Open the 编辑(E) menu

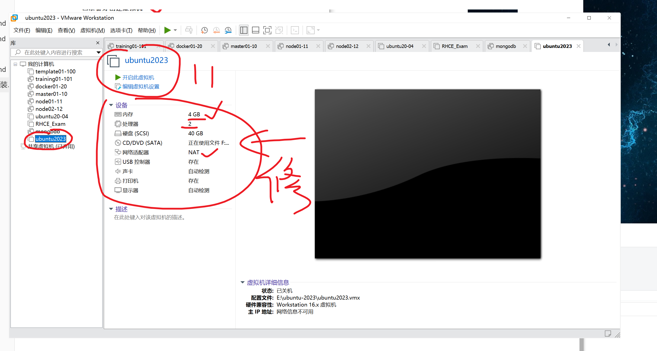tap(44, 30)
